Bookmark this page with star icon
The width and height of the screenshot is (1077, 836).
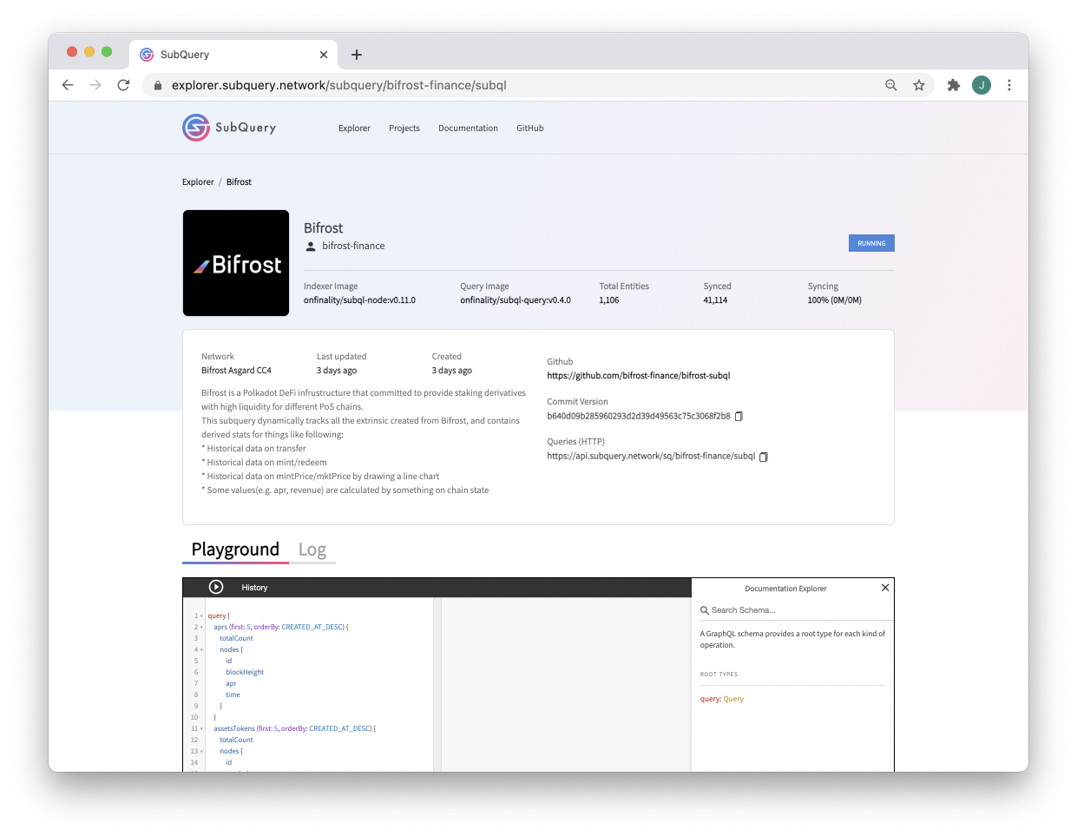coord(919,85)
